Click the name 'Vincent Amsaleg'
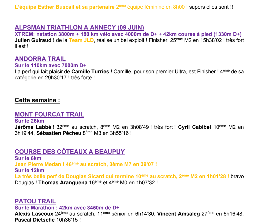The image size is (258, 223). click(179, 214)
